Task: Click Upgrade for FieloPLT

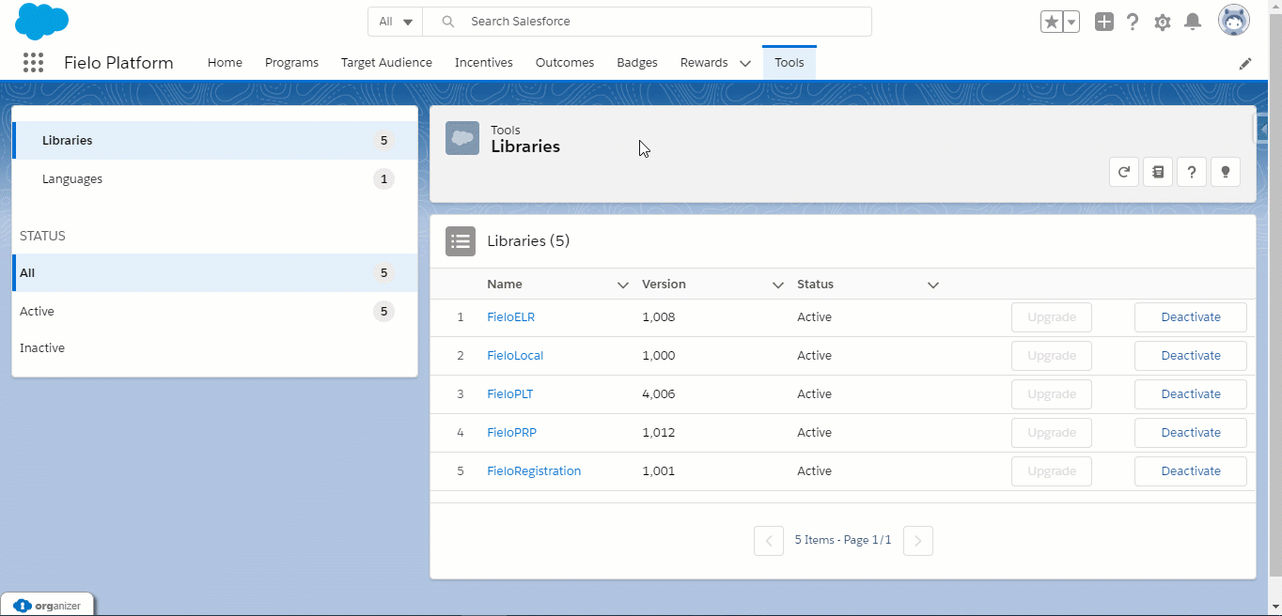Action: tap(1052, 394)
